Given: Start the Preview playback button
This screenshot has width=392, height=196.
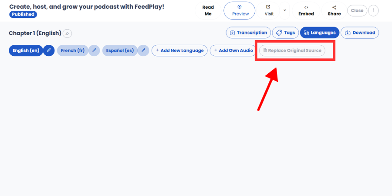Looking at the screenshot, I should coord(240,10).
